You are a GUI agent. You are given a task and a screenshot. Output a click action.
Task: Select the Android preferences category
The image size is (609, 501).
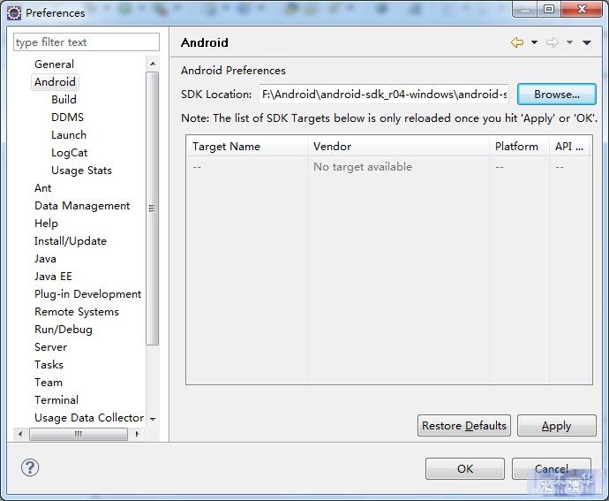55,82
